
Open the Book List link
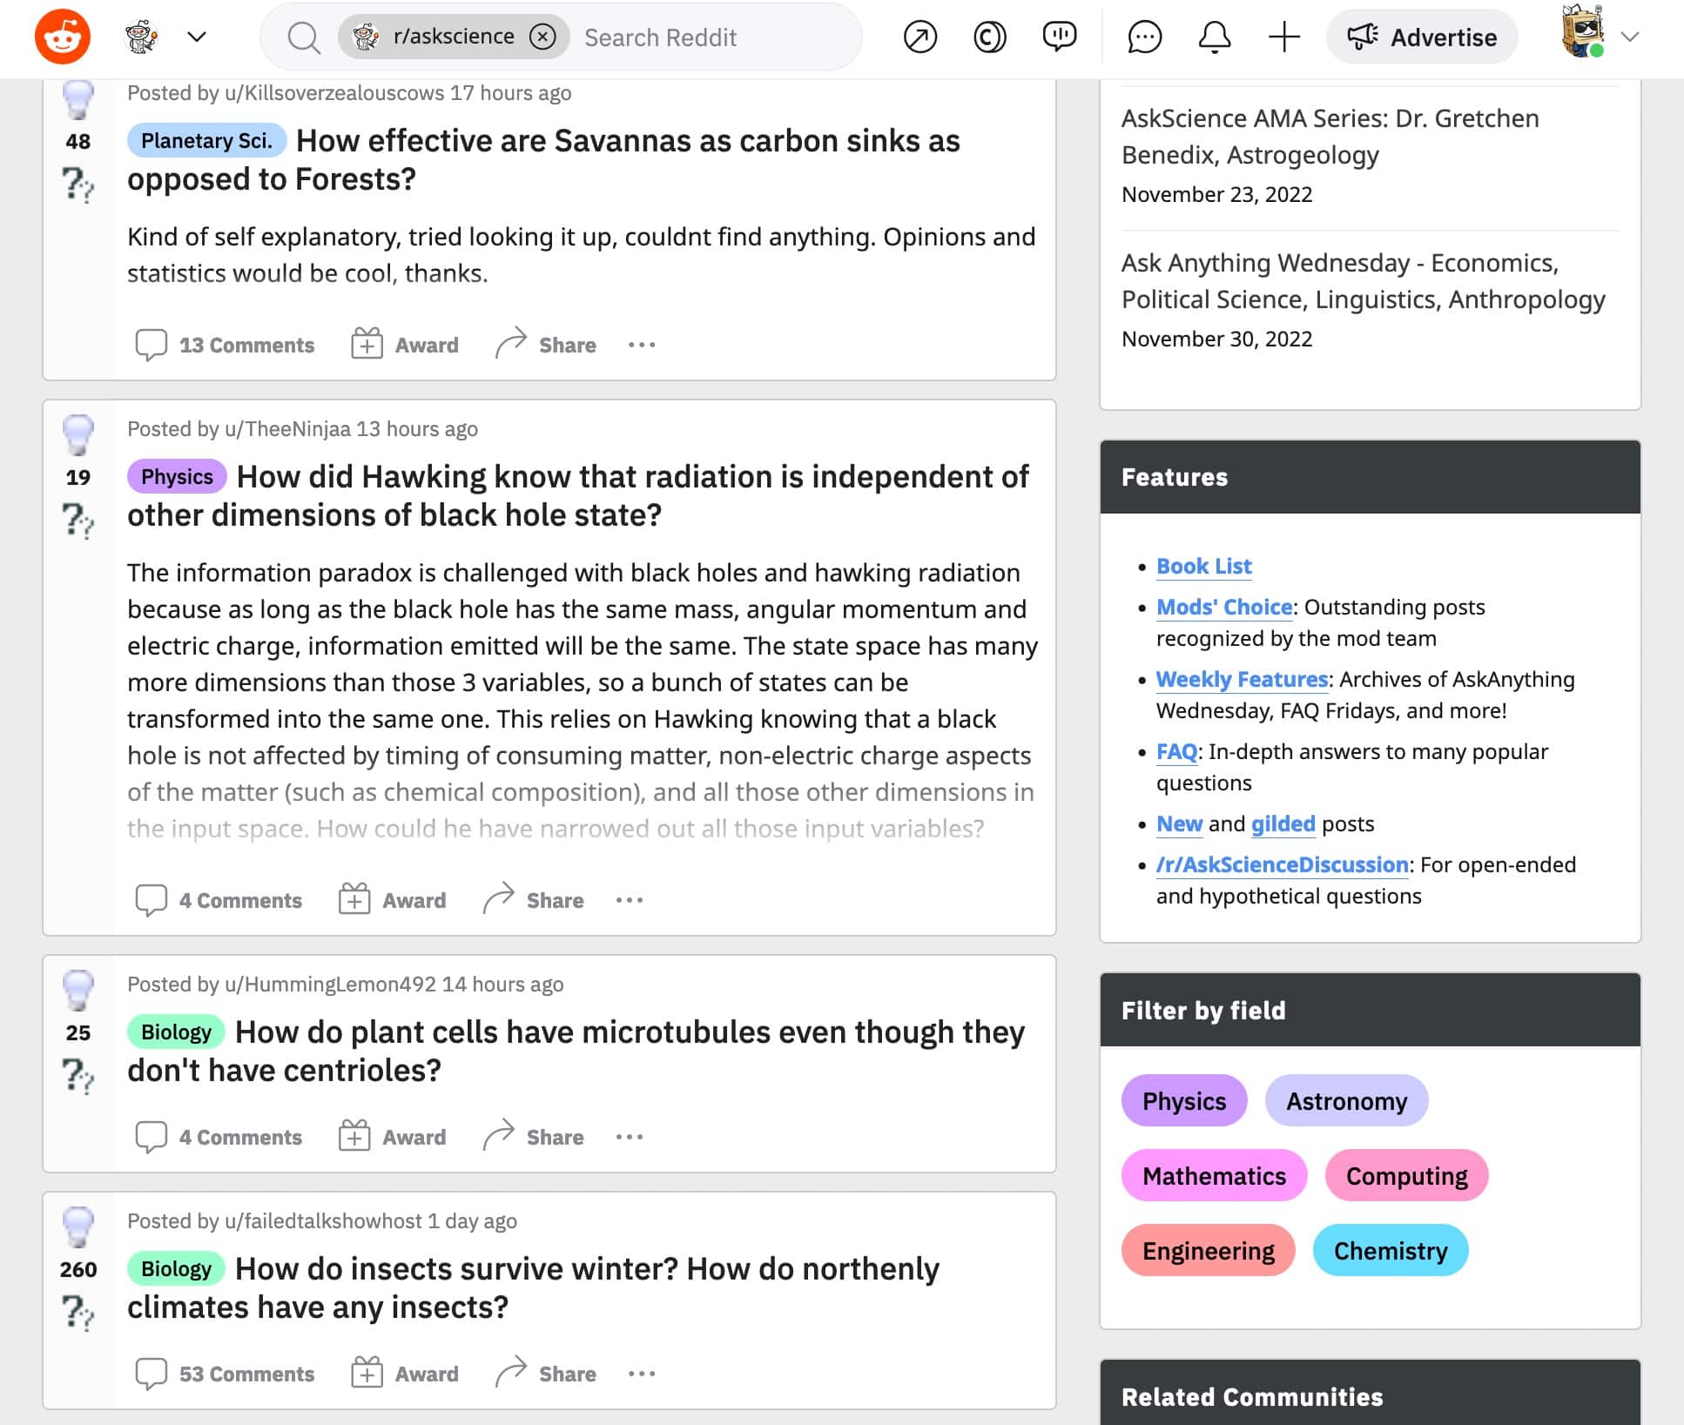(1205, 566)
